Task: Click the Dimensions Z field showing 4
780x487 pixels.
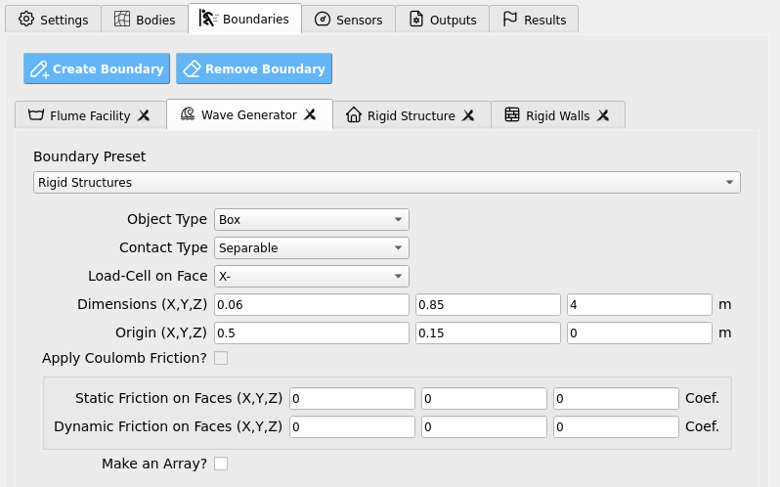Action: click(639, 304)
